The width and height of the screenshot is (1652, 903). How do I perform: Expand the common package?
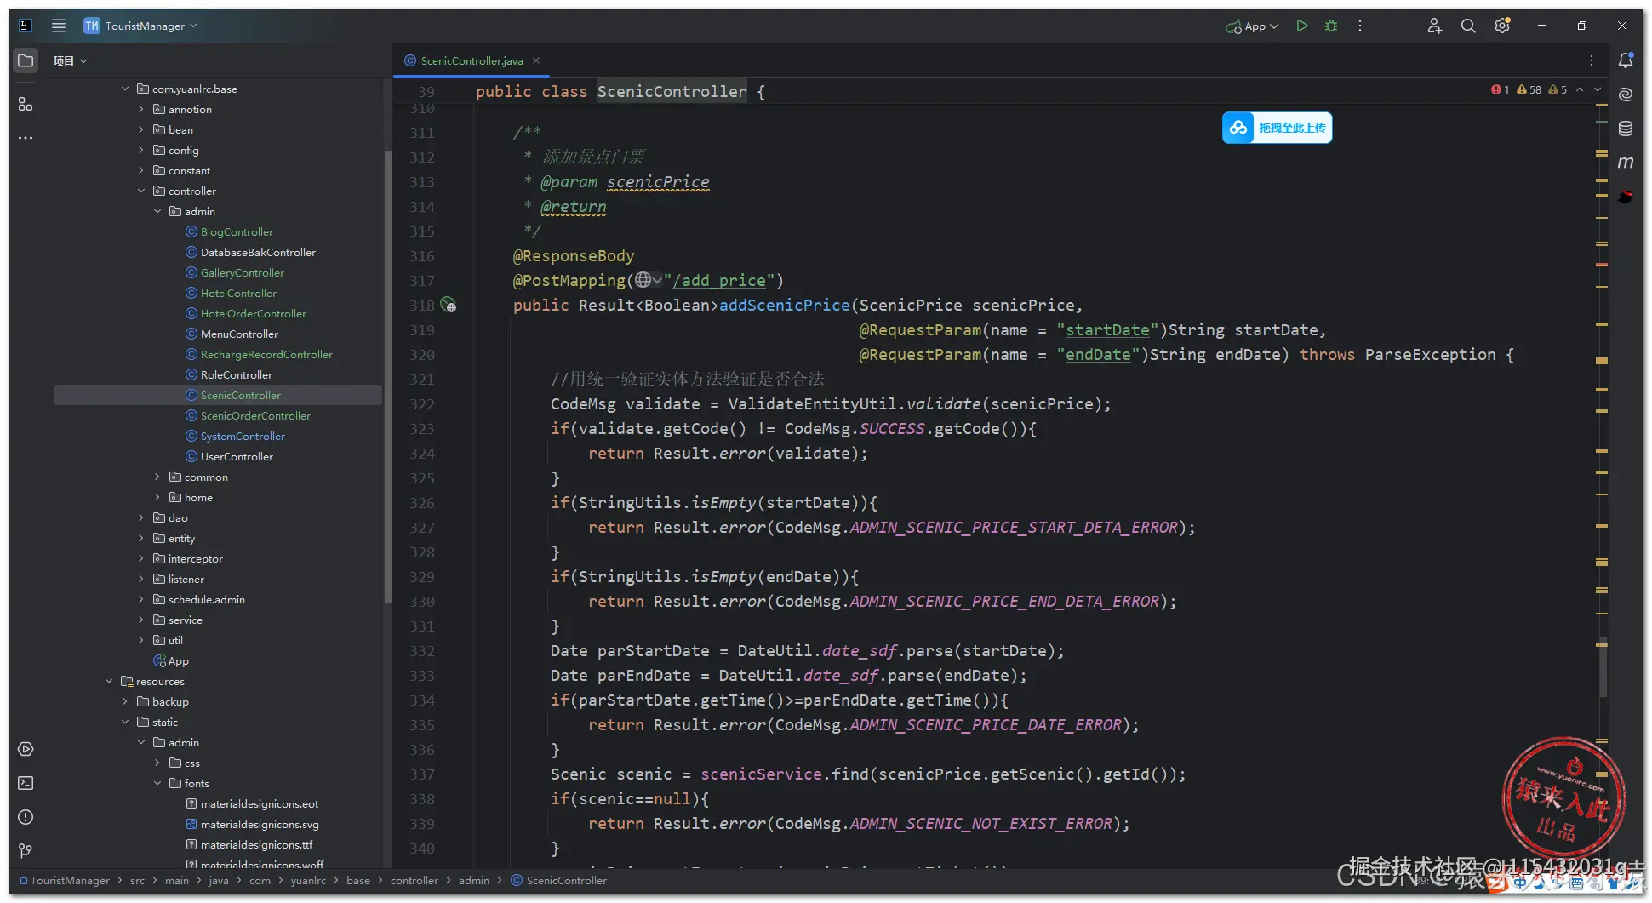157,477
